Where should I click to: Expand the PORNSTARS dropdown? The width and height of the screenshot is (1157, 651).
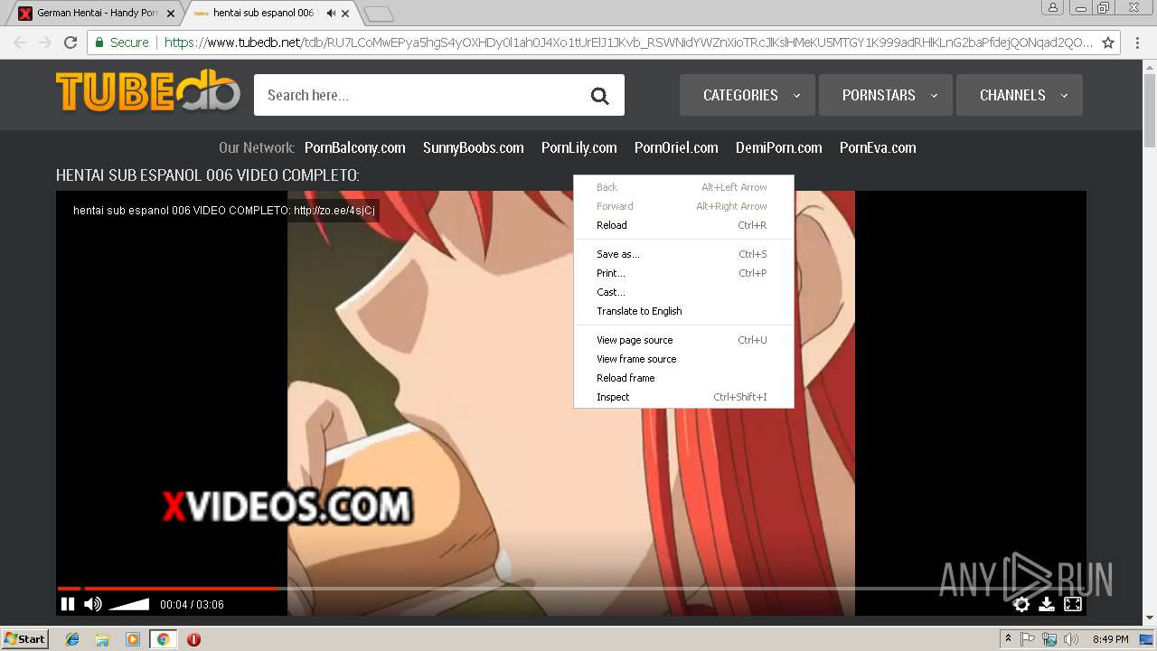tap(886, 95)
